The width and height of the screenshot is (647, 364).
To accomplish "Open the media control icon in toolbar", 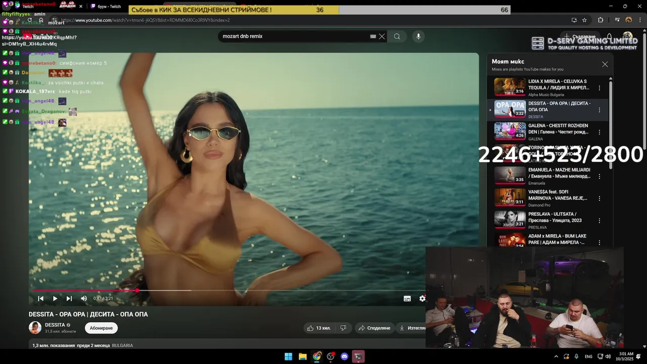I will [x=617, y=20].
